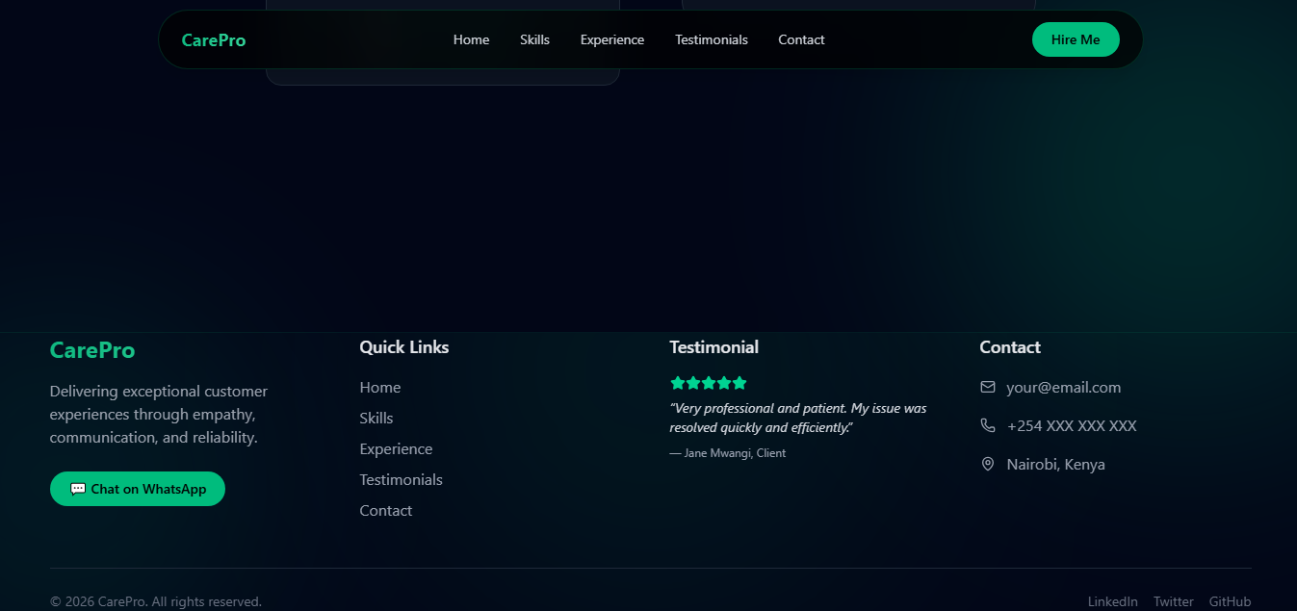The width and height of the screenshot is (1297, 611).
Task: Open the GitHub footer link
Action: click(1231, 601)
